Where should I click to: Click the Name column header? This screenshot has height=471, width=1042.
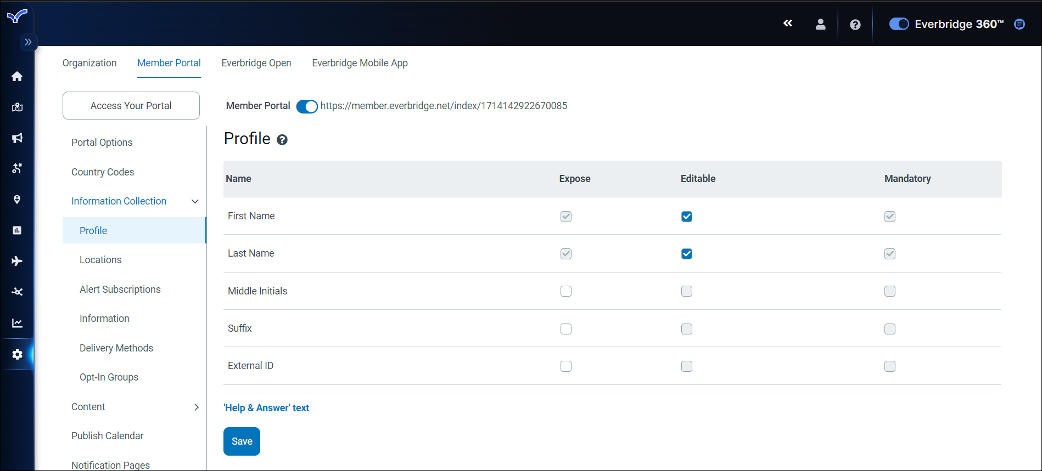point(238,179)
